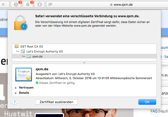Show Reader view via address bar icon
Screen dimensions: 168x117
pos(50,4)
